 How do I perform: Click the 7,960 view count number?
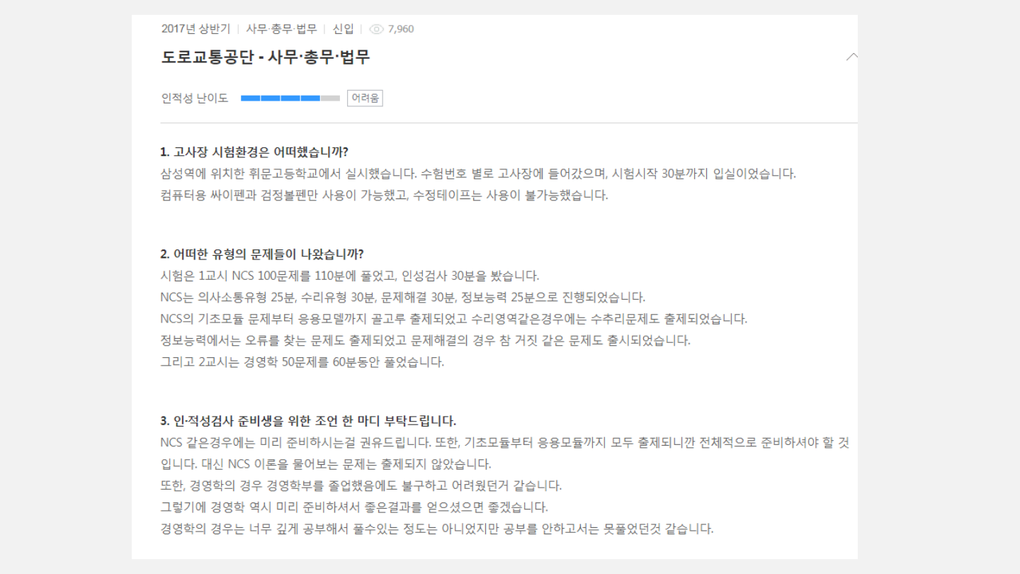pos(401,29)
